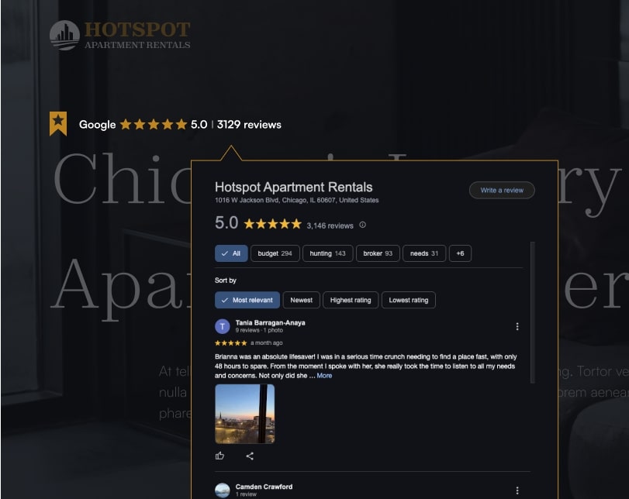The image size is (629, 499).
Task: Click the share icon under the review photo
Action: pyautogui.click(x=250, y=456)
